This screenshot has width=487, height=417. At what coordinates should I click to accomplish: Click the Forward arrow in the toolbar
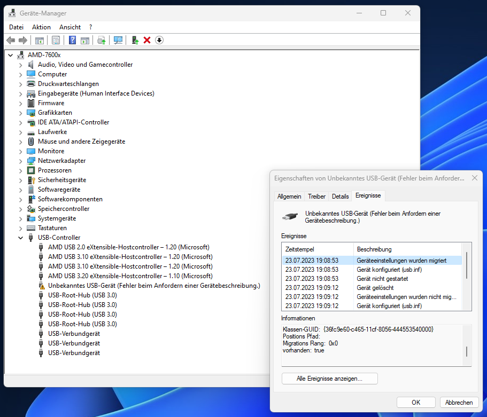23,40
